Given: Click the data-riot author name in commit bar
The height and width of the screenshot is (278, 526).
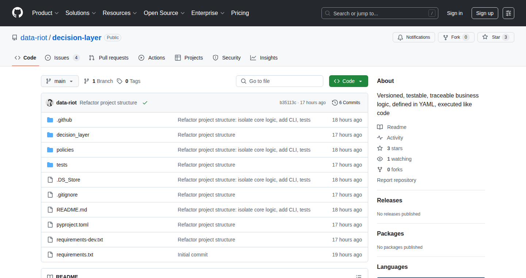Looking at the screenshot, I should coord(66,103).
